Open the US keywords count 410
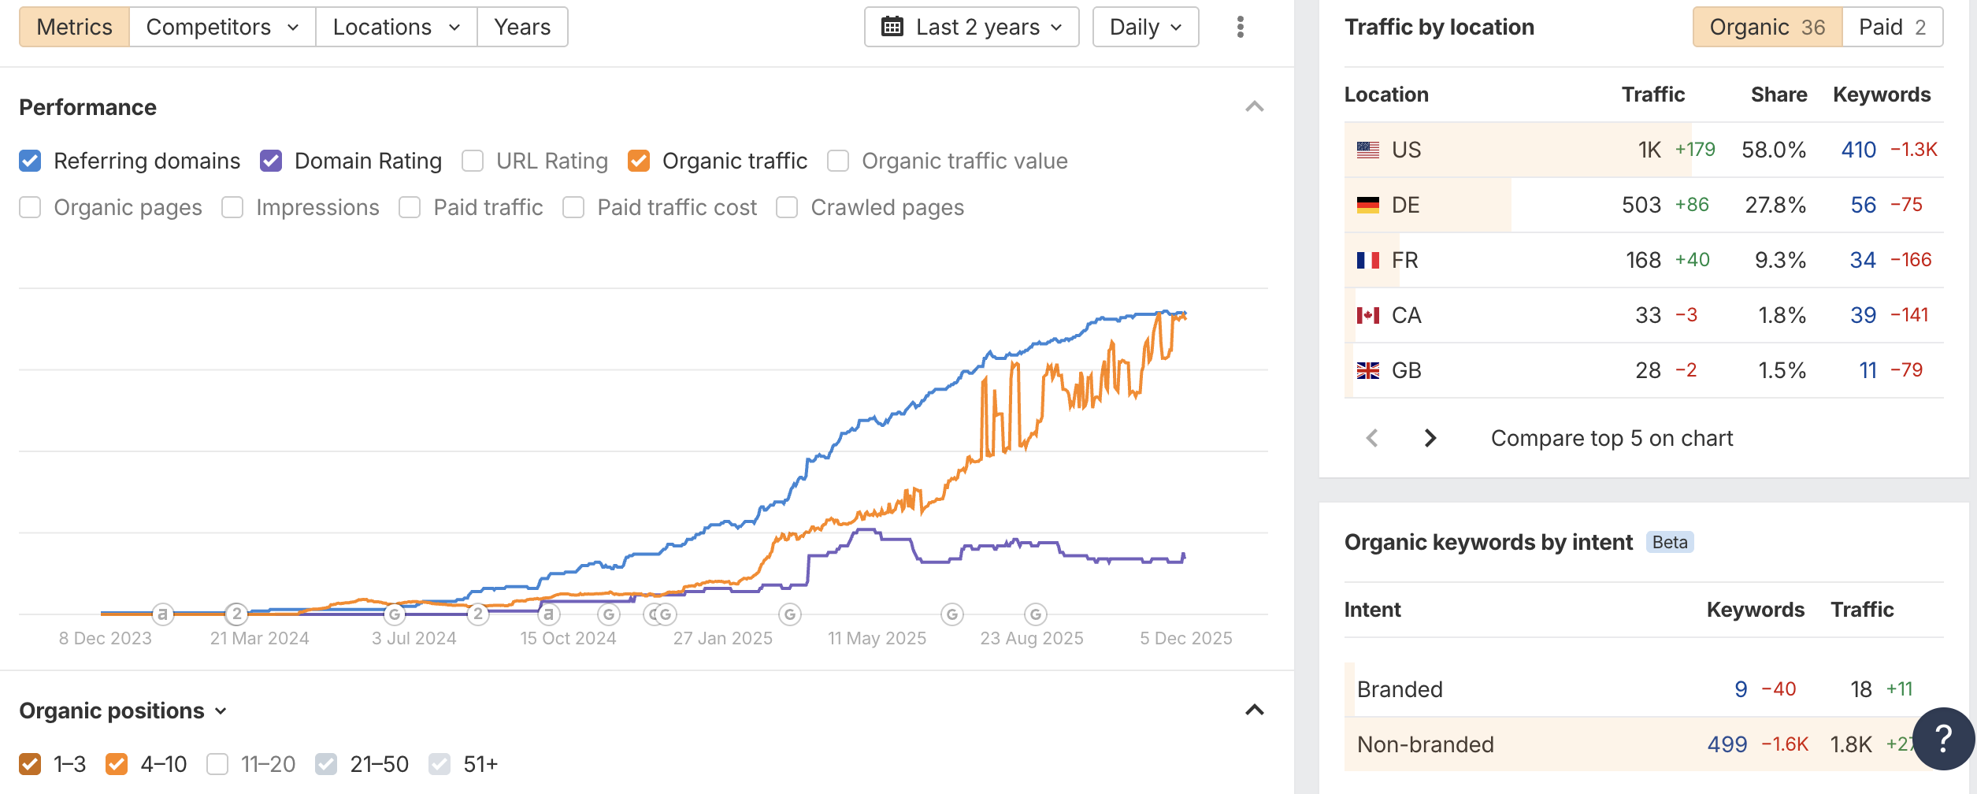The height and width of the screenshot is (794, 1977). (x=1858, y=150)
